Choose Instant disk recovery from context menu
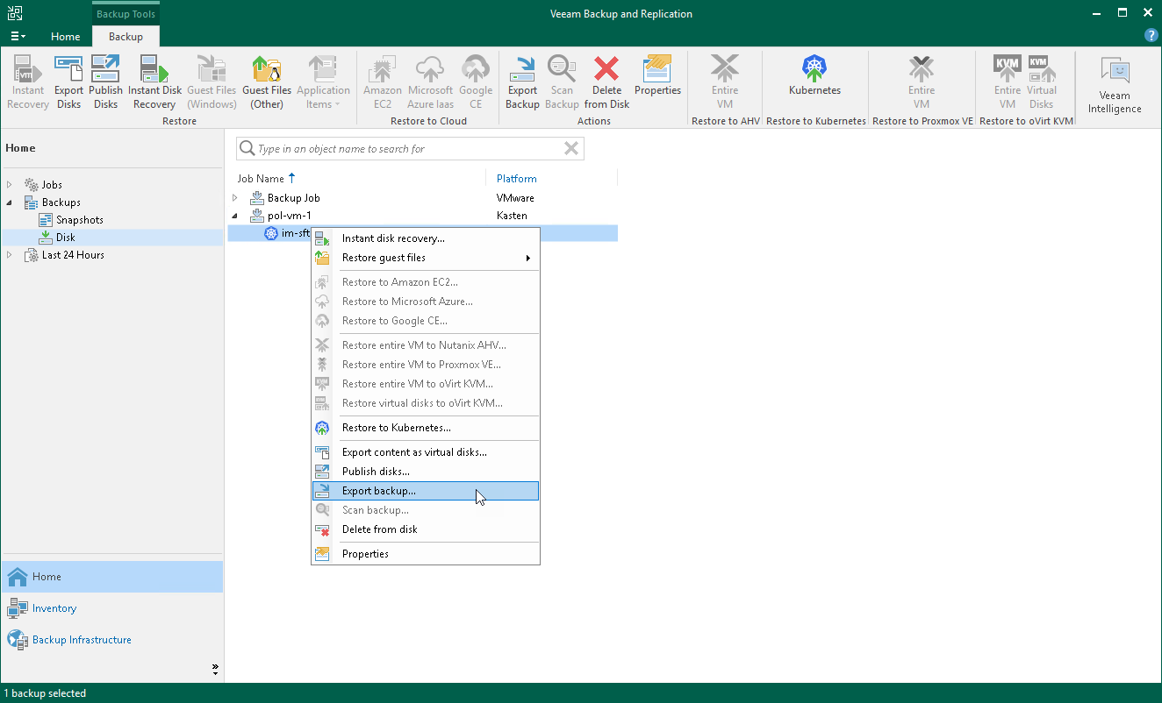The width and height of the screenshot is (1162, 703). [426, 238]
